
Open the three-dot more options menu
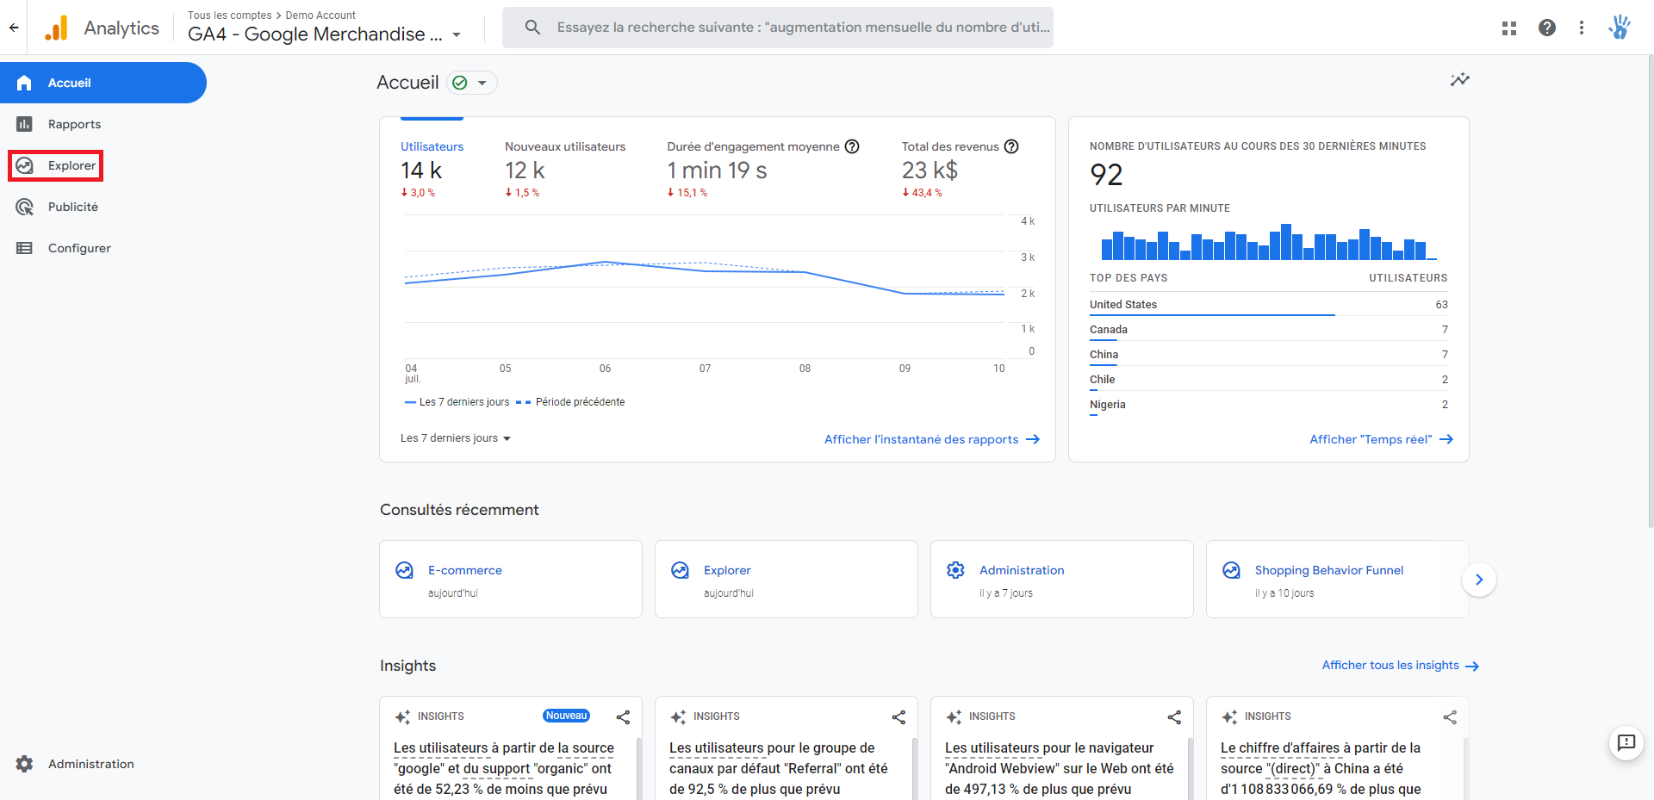(1581, 28)
